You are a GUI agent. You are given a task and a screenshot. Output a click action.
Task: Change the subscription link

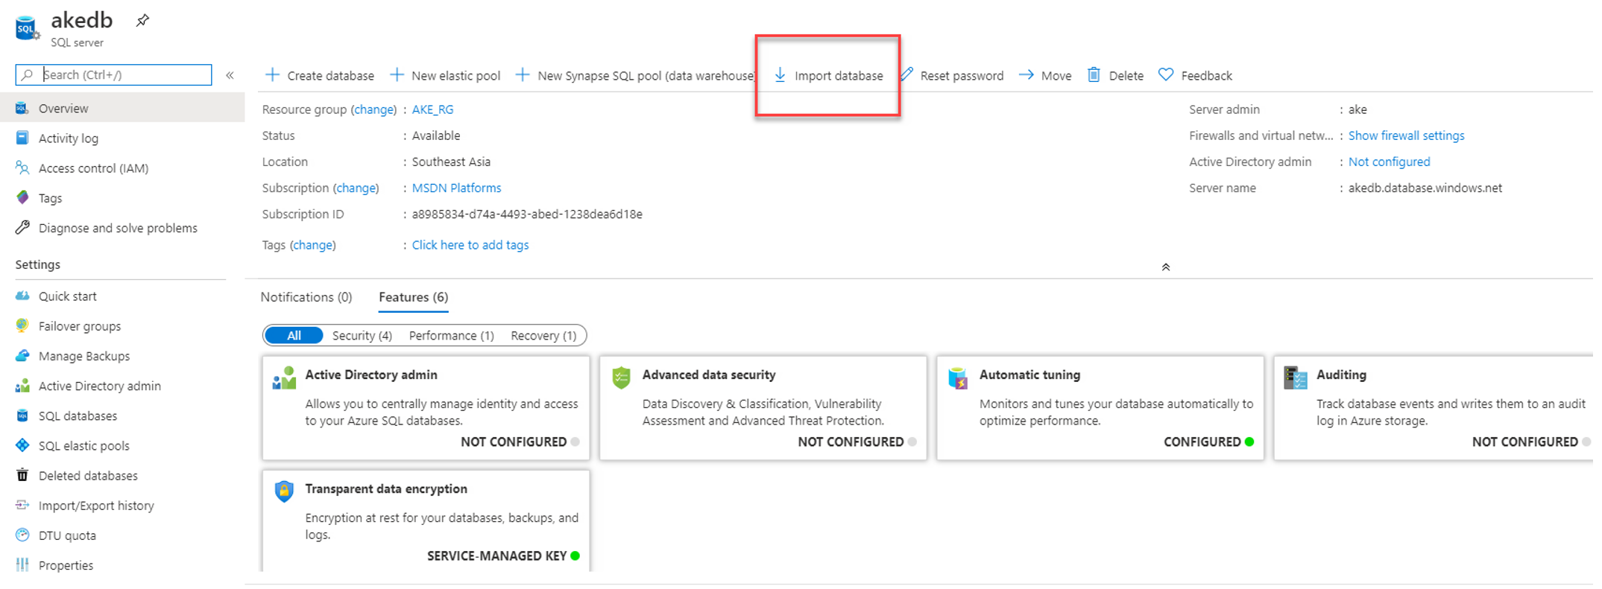point(356,188)
